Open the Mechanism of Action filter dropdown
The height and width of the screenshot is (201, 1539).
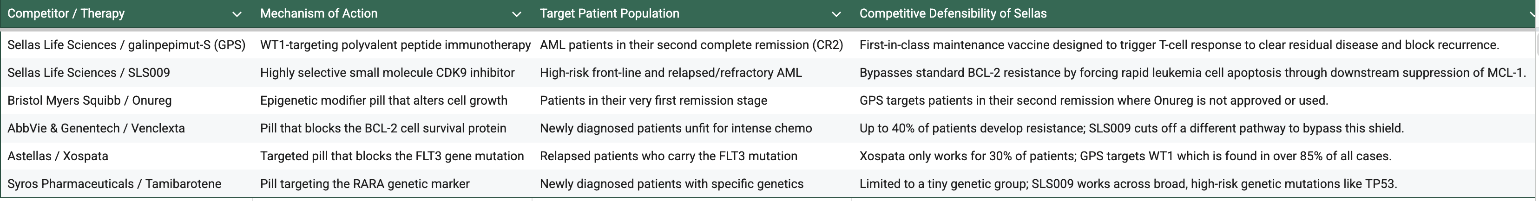click(x=517, y=14)
